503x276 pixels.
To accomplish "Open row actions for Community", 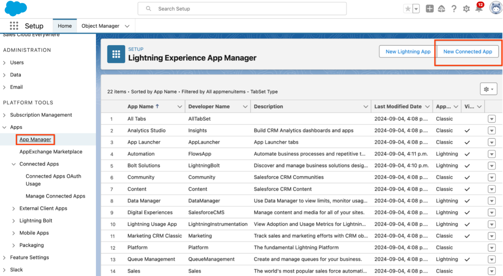I will 492,178.
